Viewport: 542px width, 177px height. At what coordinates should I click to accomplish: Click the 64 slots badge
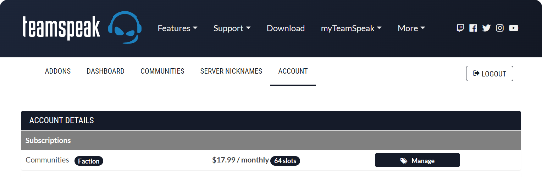285,161
